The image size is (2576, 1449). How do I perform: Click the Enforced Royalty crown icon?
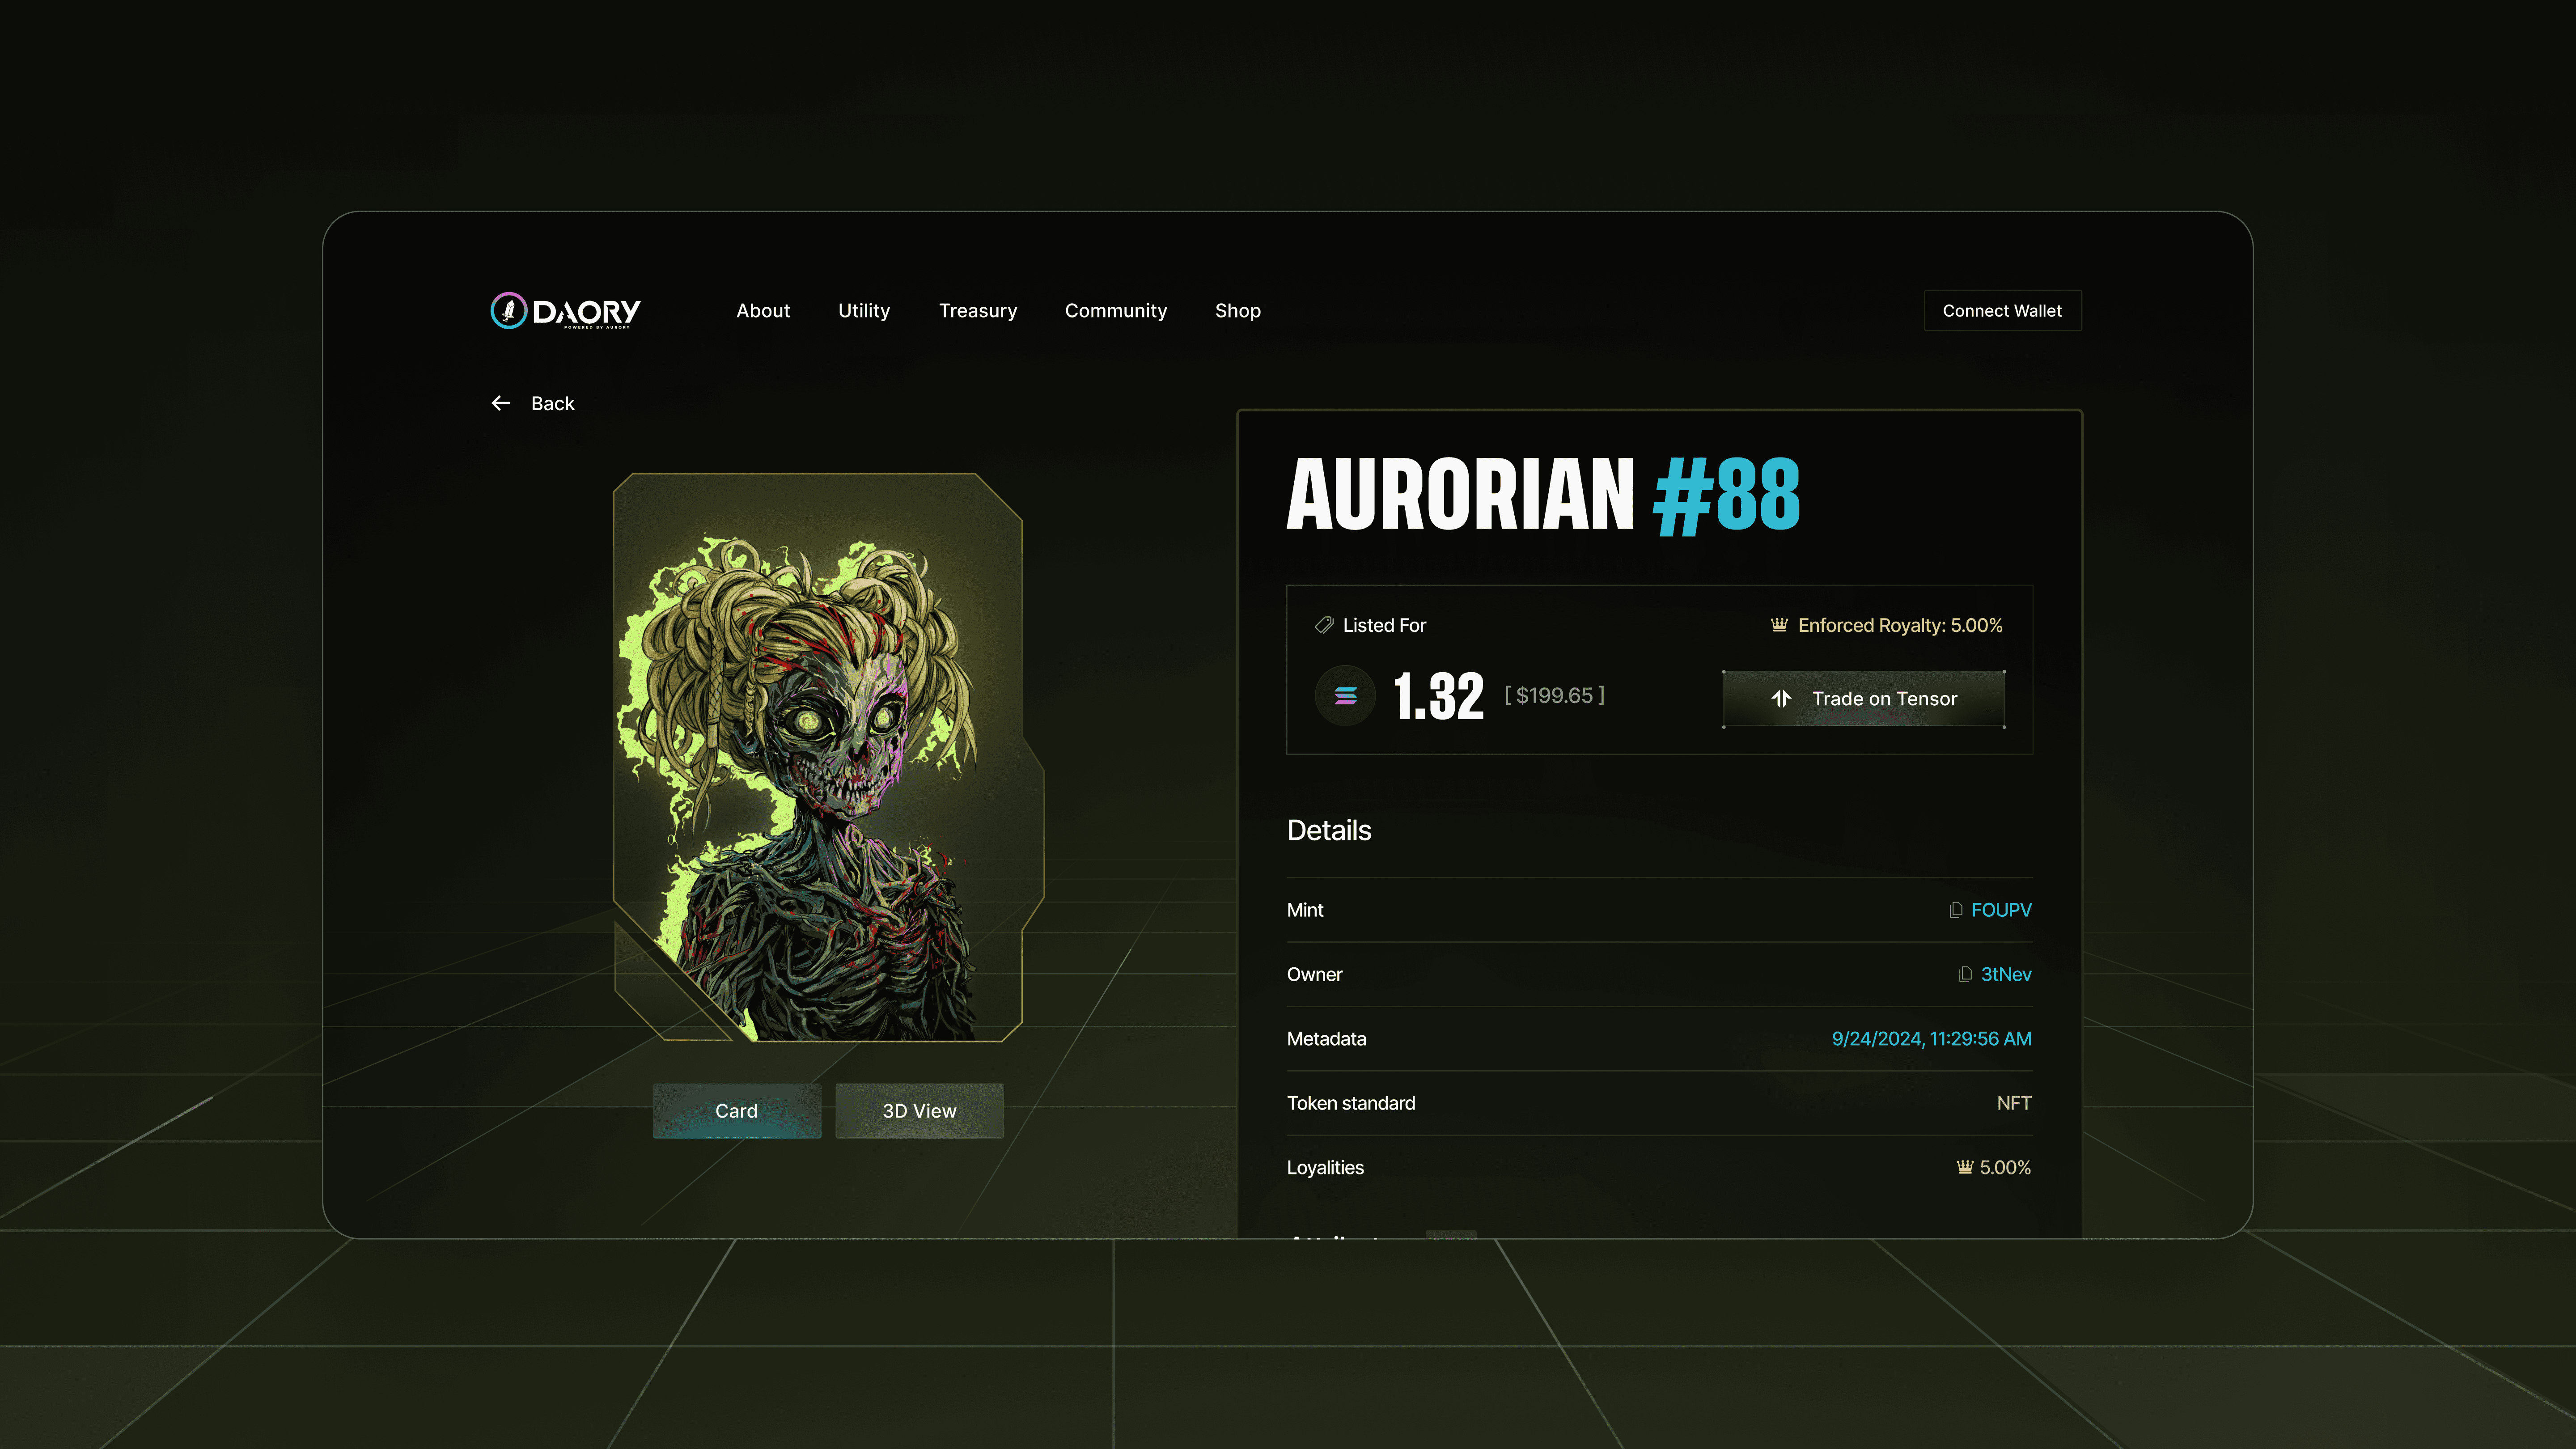pyautogui.click(x=1779, y=625)
